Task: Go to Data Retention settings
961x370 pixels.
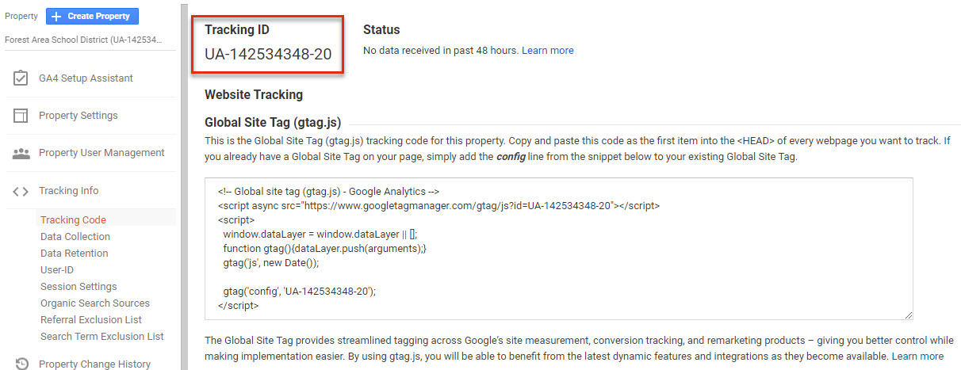Action: point(74,254)
